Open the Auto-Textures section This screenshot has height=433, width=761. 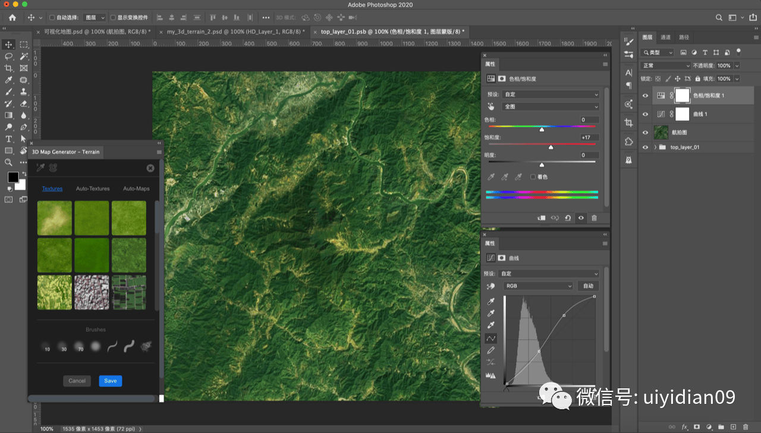[93, 189]
